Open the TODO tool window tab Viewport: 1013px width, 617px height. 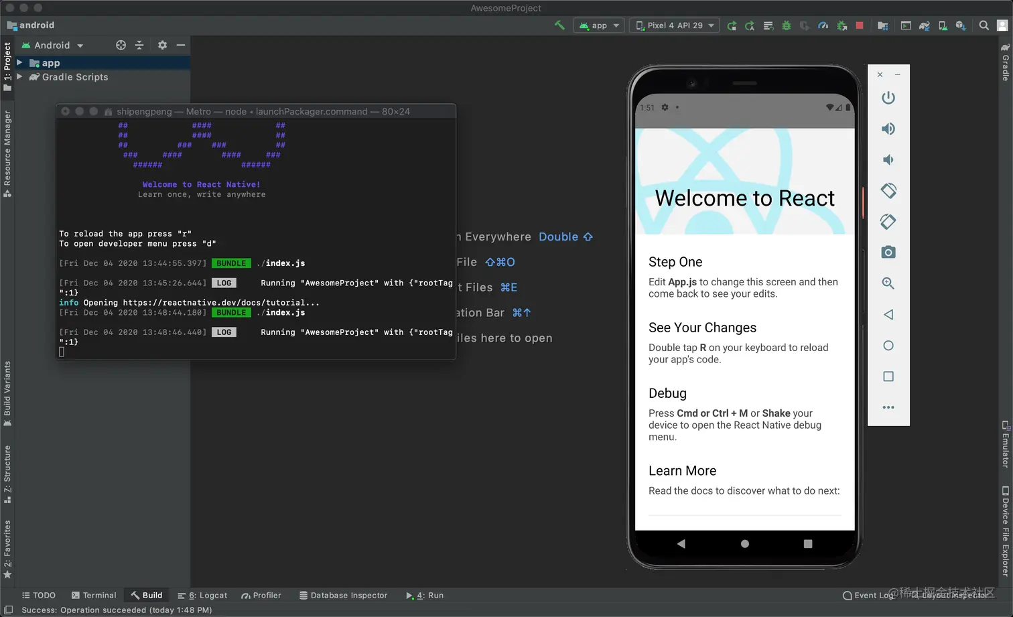pos(39,595)
